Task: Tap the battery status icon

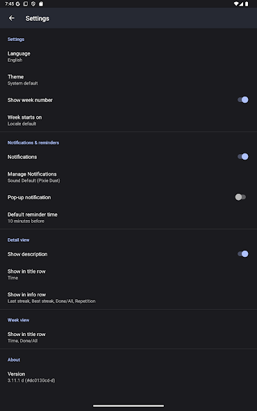Action: click(x=247, y=4)
